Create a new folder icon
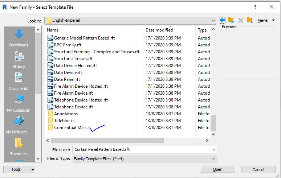This screenshot has height=178, width=281. coord(250,20)
